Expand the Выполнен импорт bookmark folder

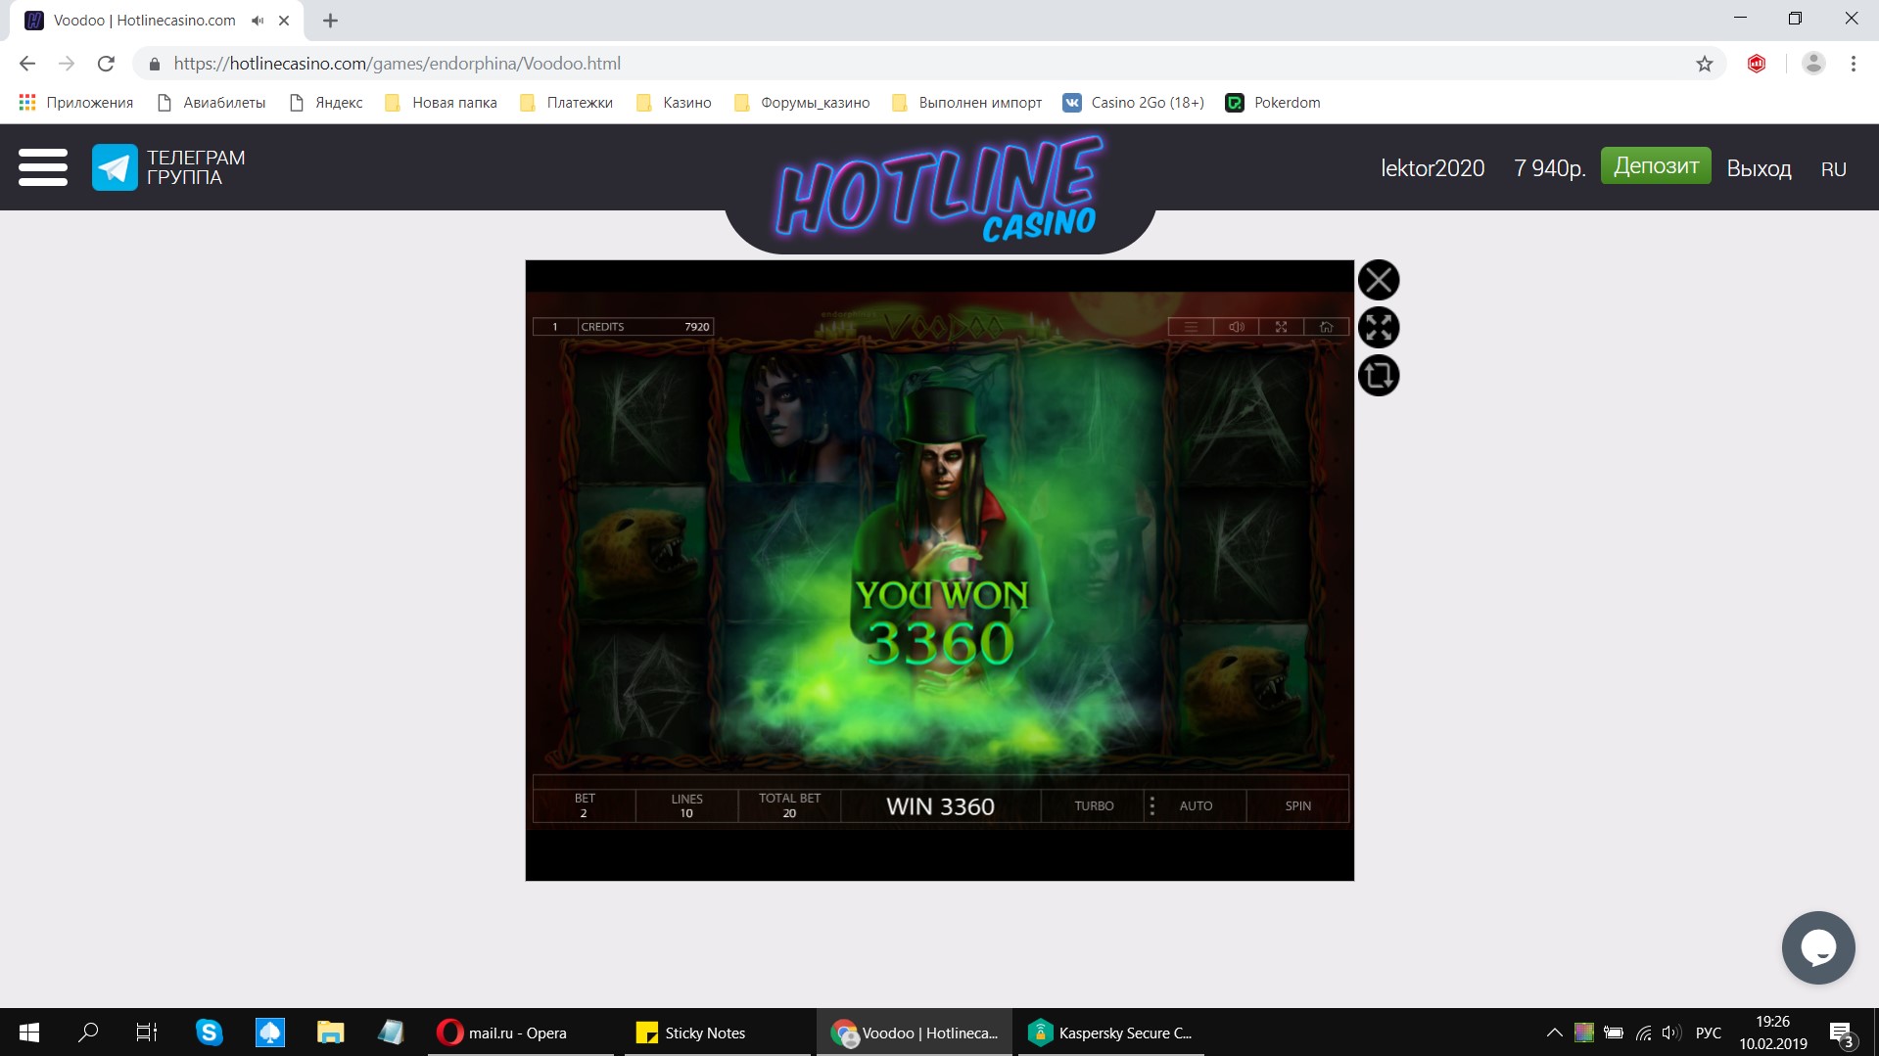pos(966,103)
